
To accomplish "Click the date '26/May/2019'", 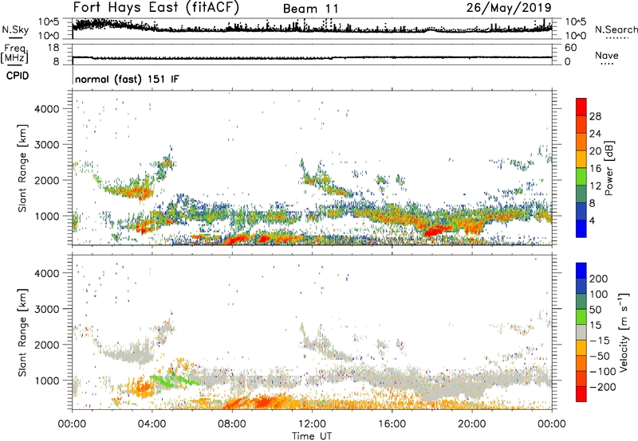I will (x=509, y=8).
